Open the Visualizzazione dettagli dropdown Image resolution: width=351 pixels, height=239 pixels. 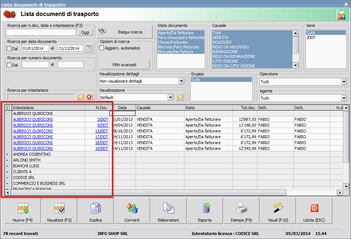pyautogui.click(x=181, y=81)
